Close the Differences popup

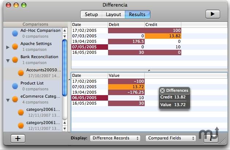162,90
